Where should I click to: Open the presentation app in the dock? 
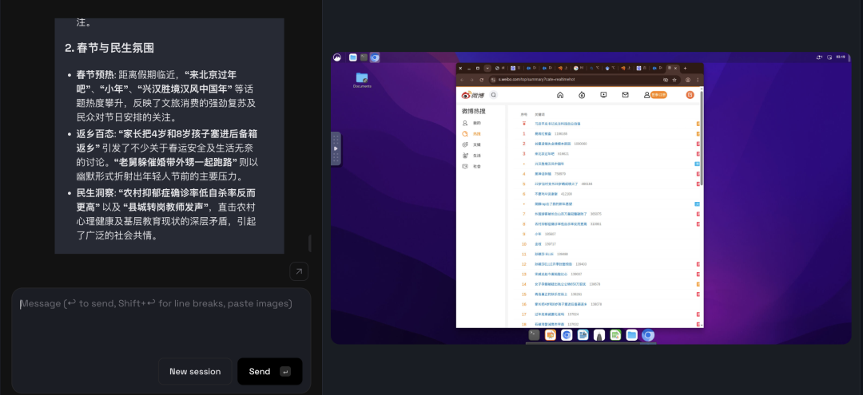(551, 334)
